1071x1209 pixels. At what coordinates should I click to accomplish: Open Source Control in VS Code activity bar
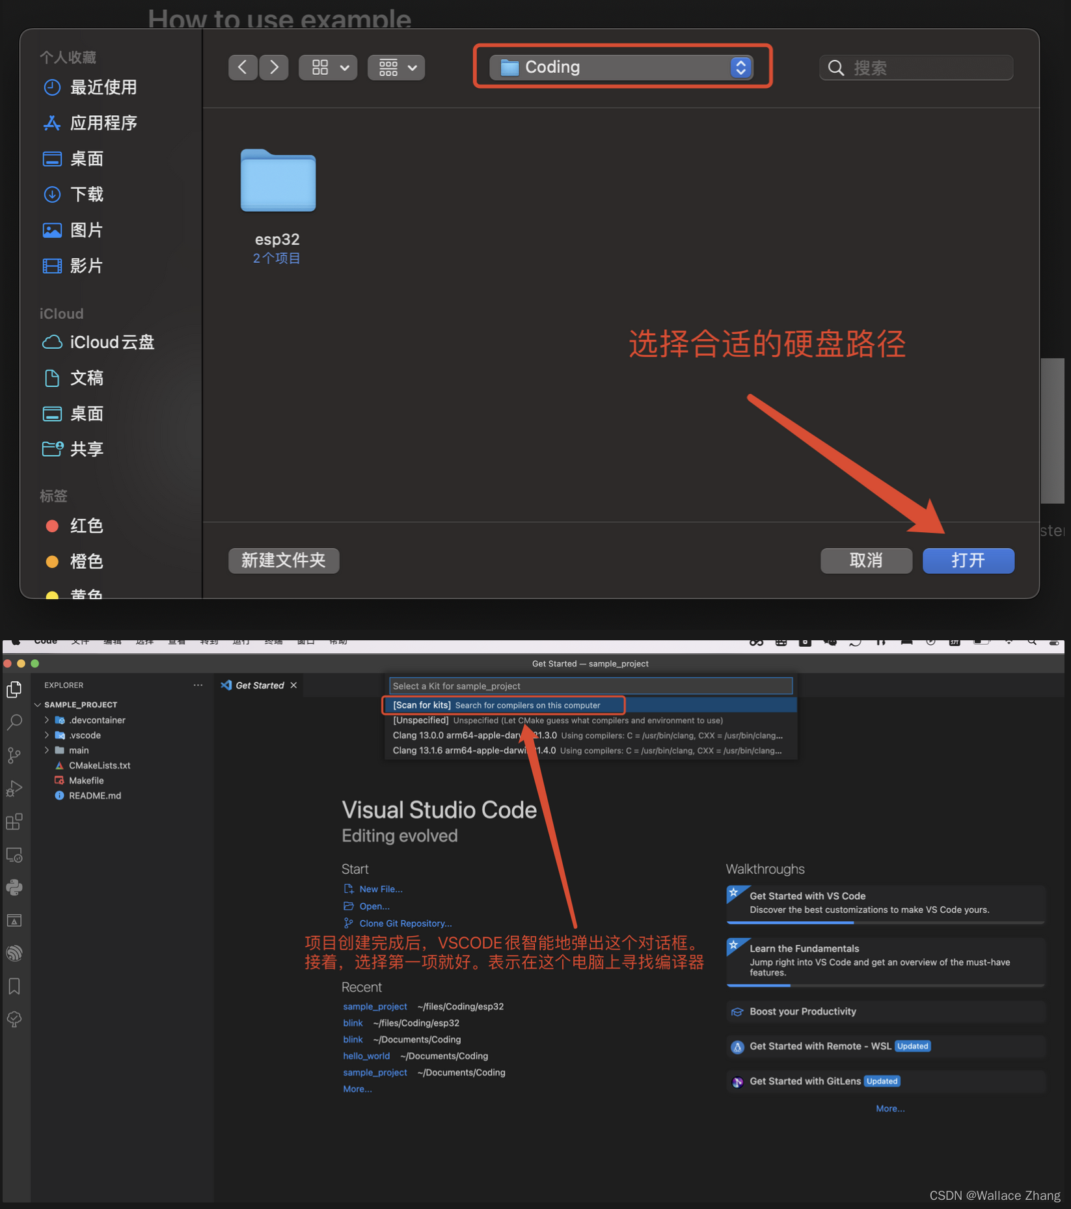(x=14, y=755)
